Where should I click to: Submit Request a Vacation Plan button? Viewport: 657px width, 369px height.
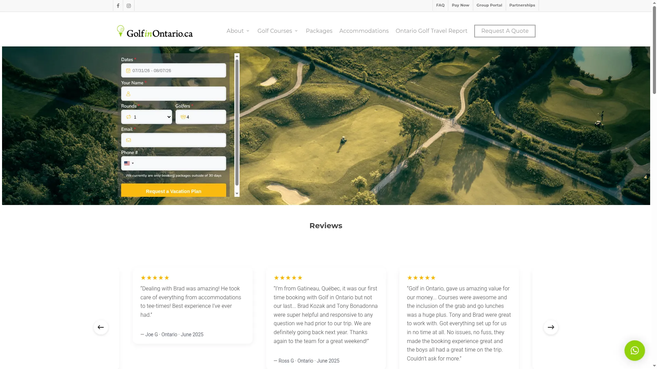[173, 190]
